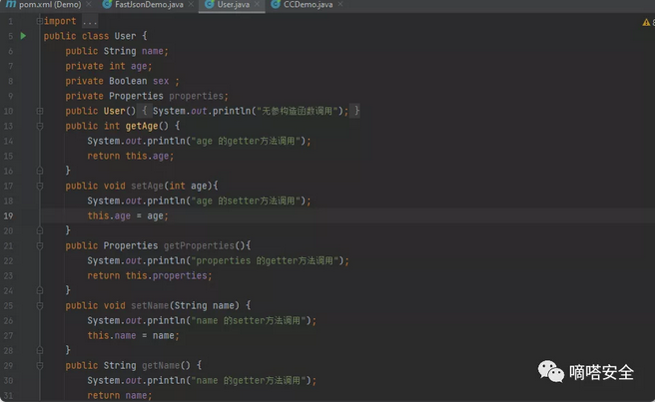The image size is (655, 402).
Task: Collapse the fold end marker on line 24
Action: [40, 290]
